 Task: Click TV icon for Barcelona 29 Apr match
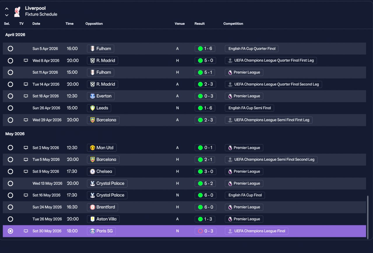tap(26, 120)
